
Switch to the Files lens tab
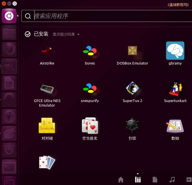tap(155, 180)
